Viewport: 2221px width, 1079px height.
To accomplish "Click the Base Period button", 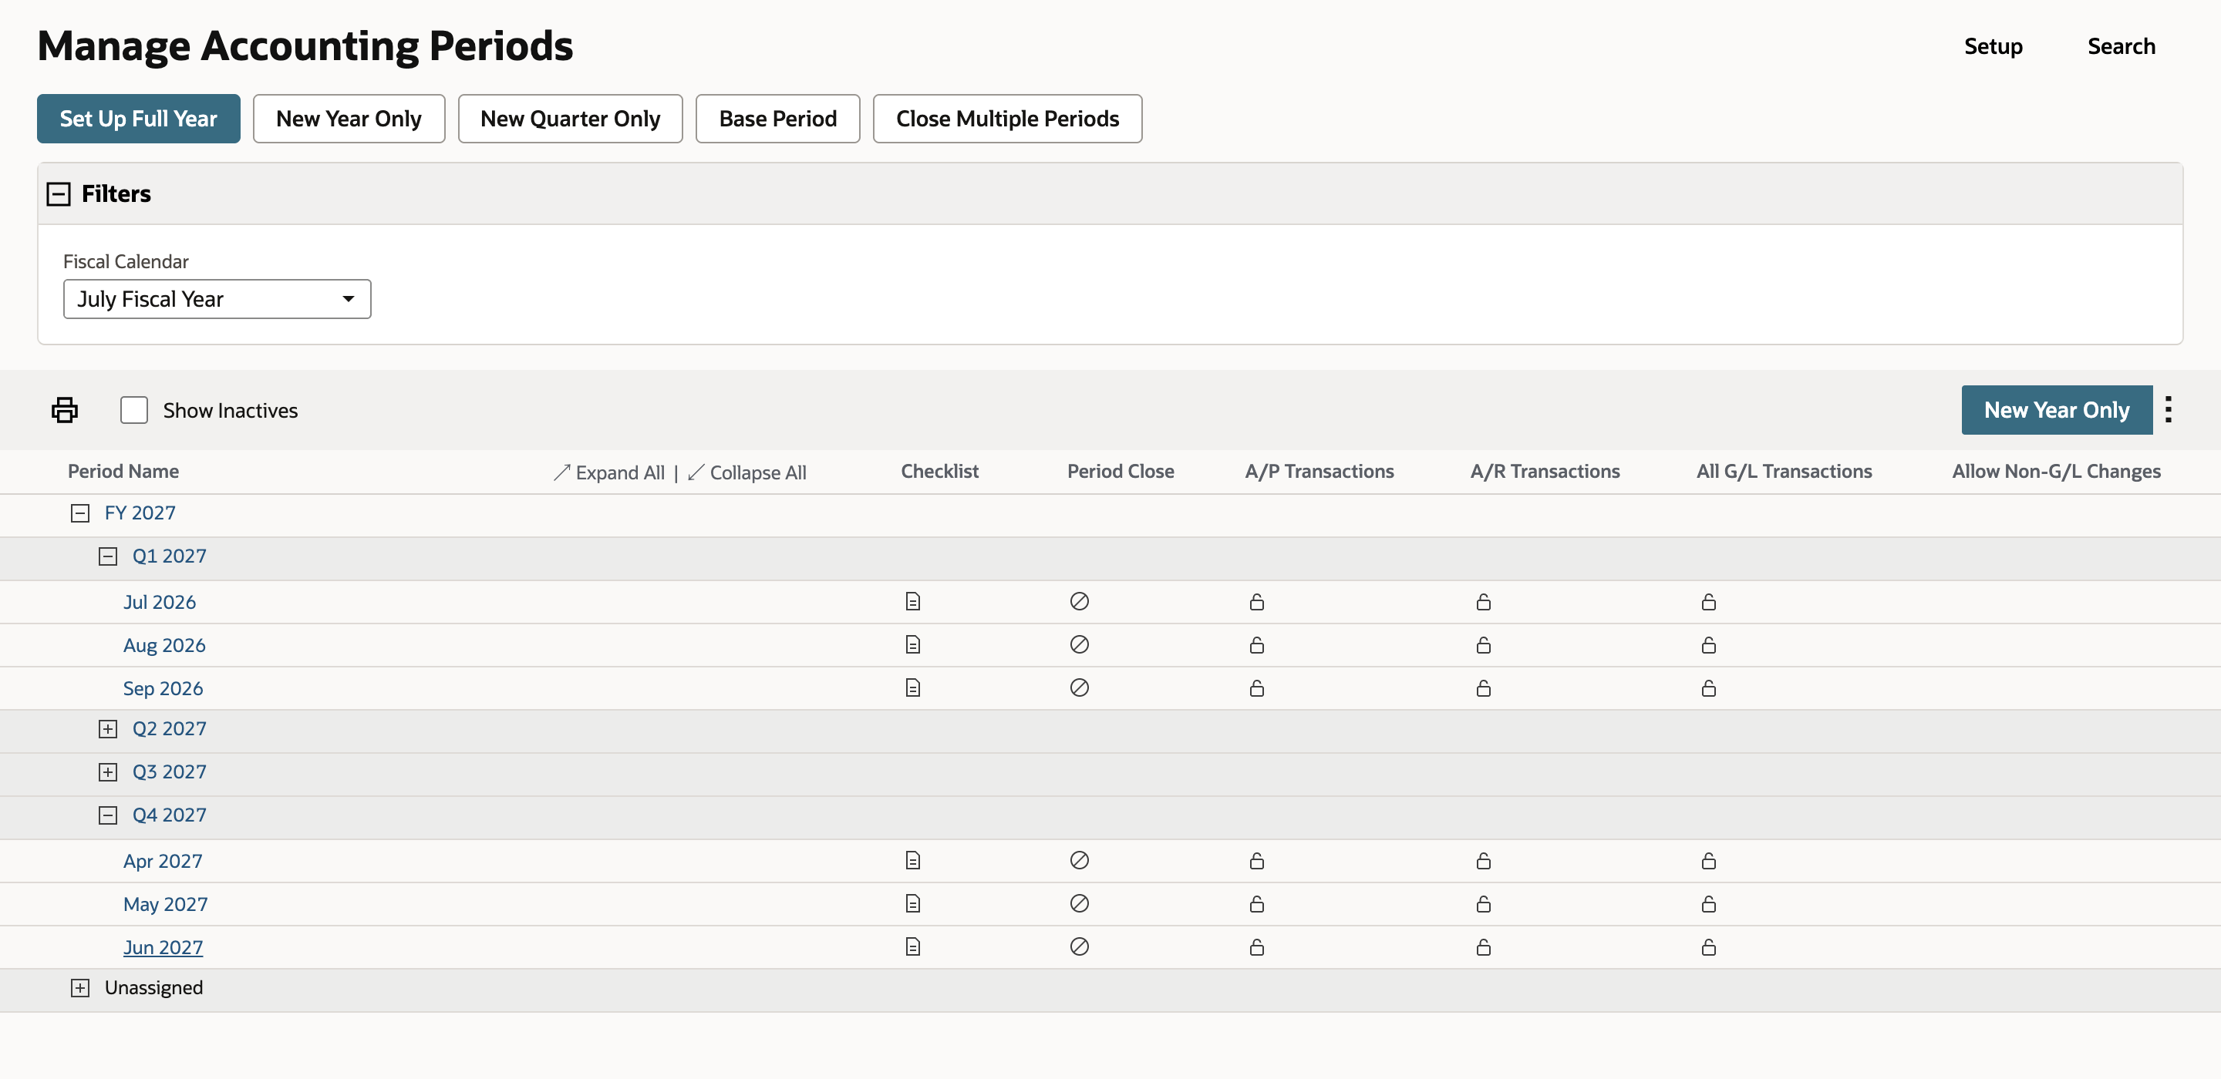I will tap(777, 119).
